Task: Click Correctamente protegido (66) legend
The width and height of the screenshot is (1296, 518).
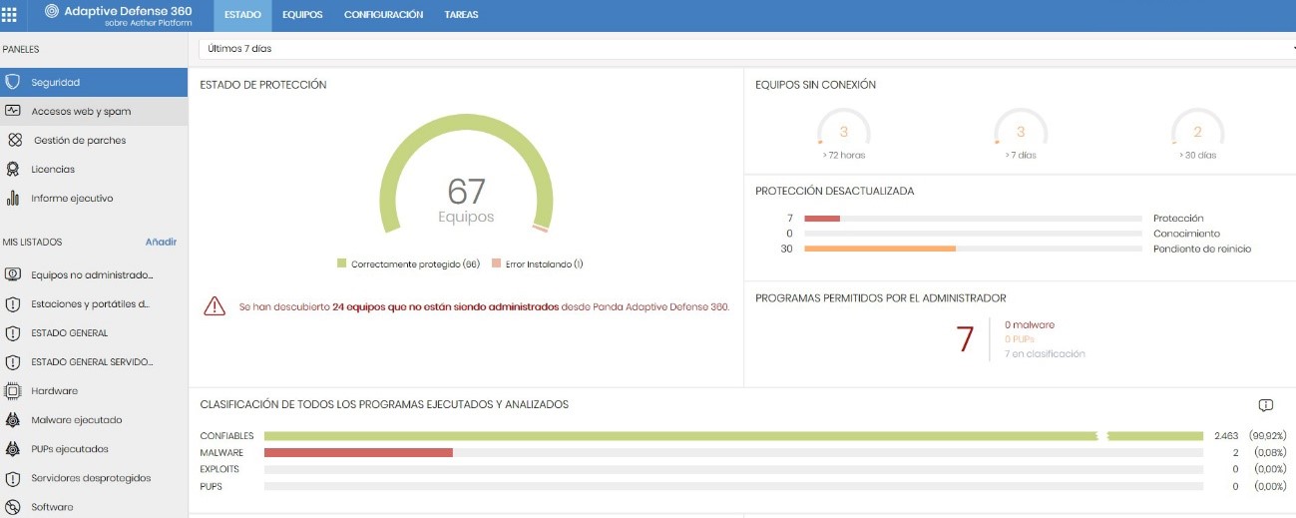Action: 408,264
